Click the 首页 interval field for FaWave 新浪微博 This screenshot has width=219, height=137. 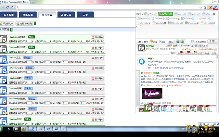[x=29, y=41]
